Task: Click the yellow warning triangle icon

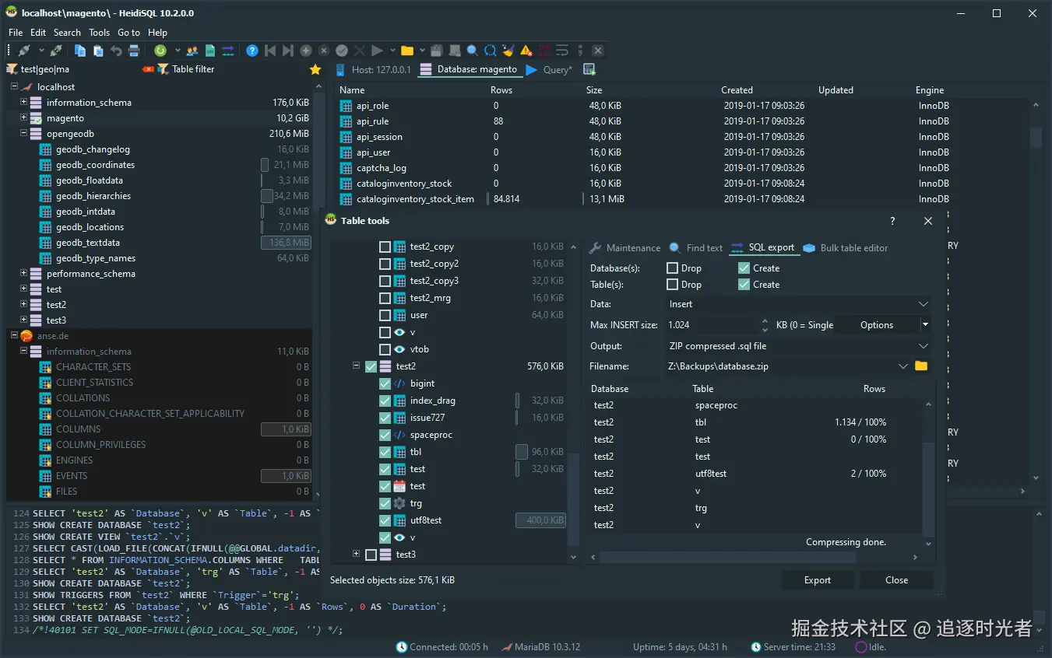Action: click(x=526, y=51)
